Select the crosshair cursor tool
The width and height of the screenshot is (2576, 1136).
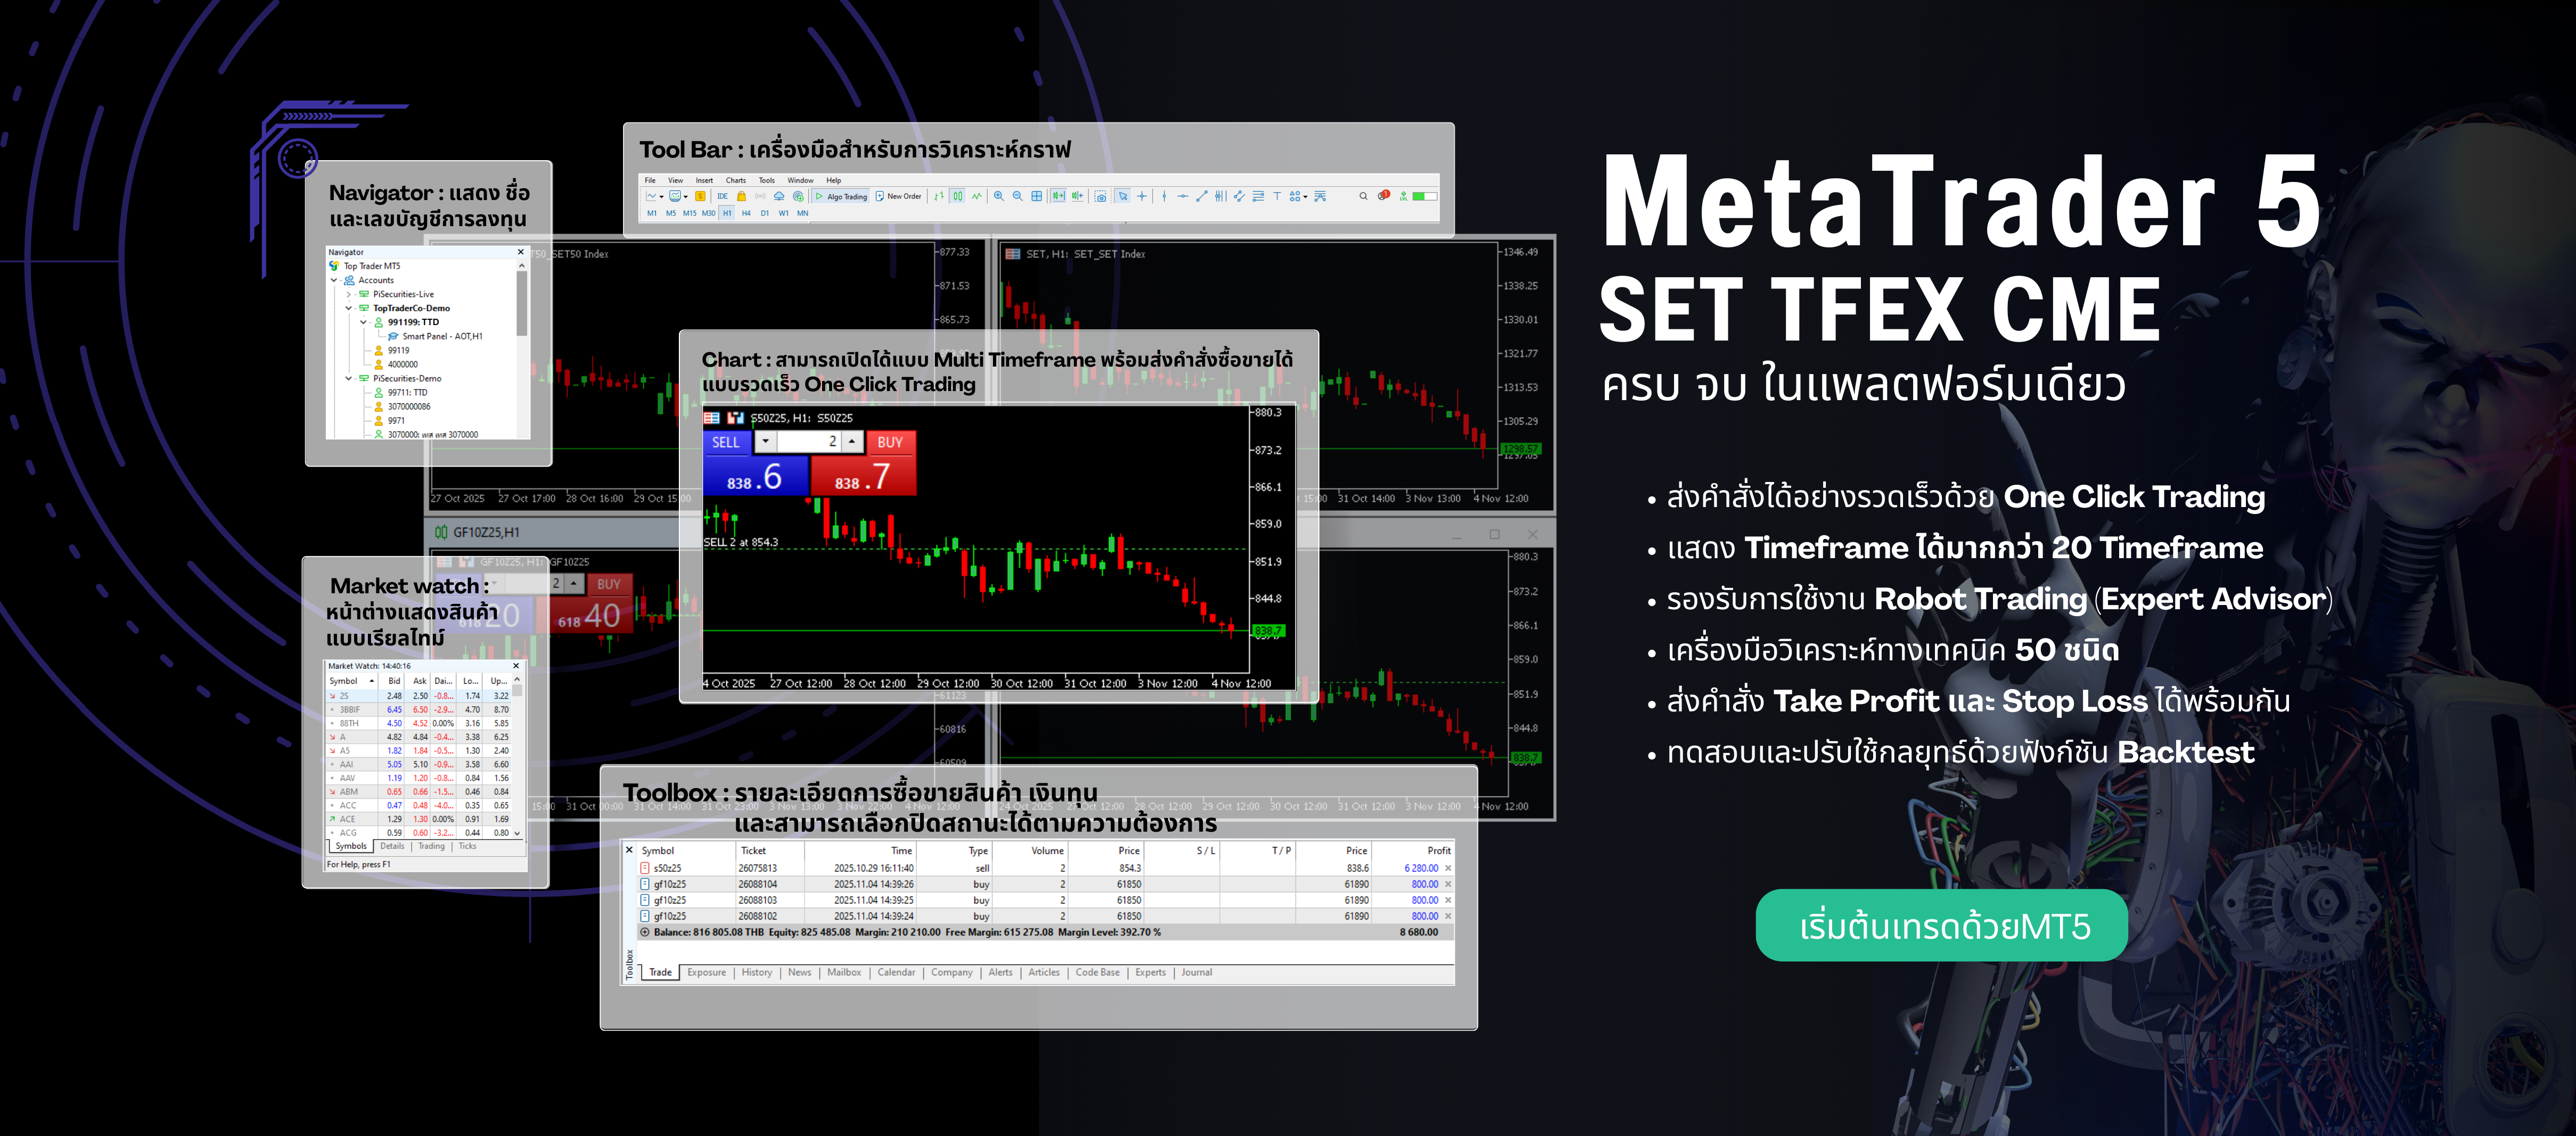click(1142, 196)
